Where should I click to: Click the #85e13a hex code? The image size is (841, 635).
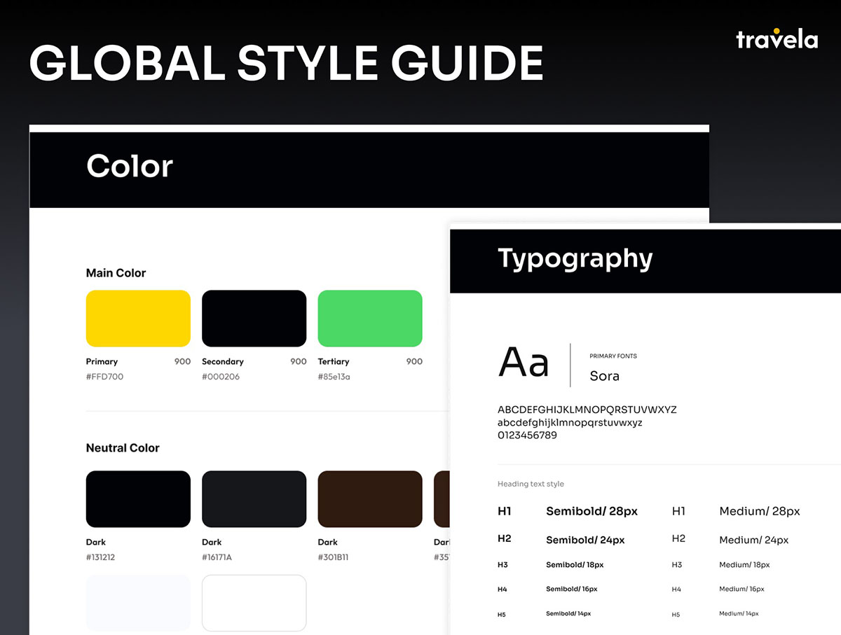pyautogui.click(x=334, y=377)
